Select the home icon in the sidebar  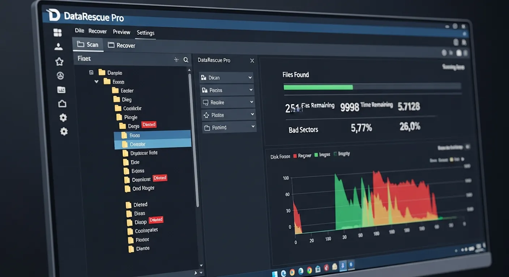[62, 104]
